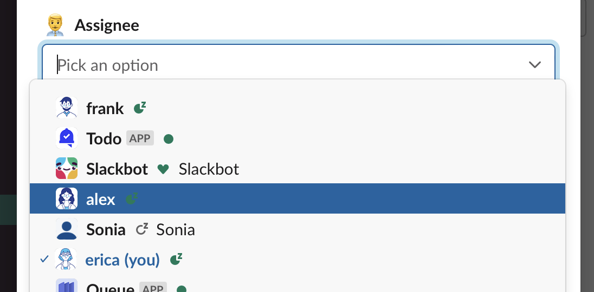Click the Assignee person emoji icon
594x292 pixels.
(55, 25)
